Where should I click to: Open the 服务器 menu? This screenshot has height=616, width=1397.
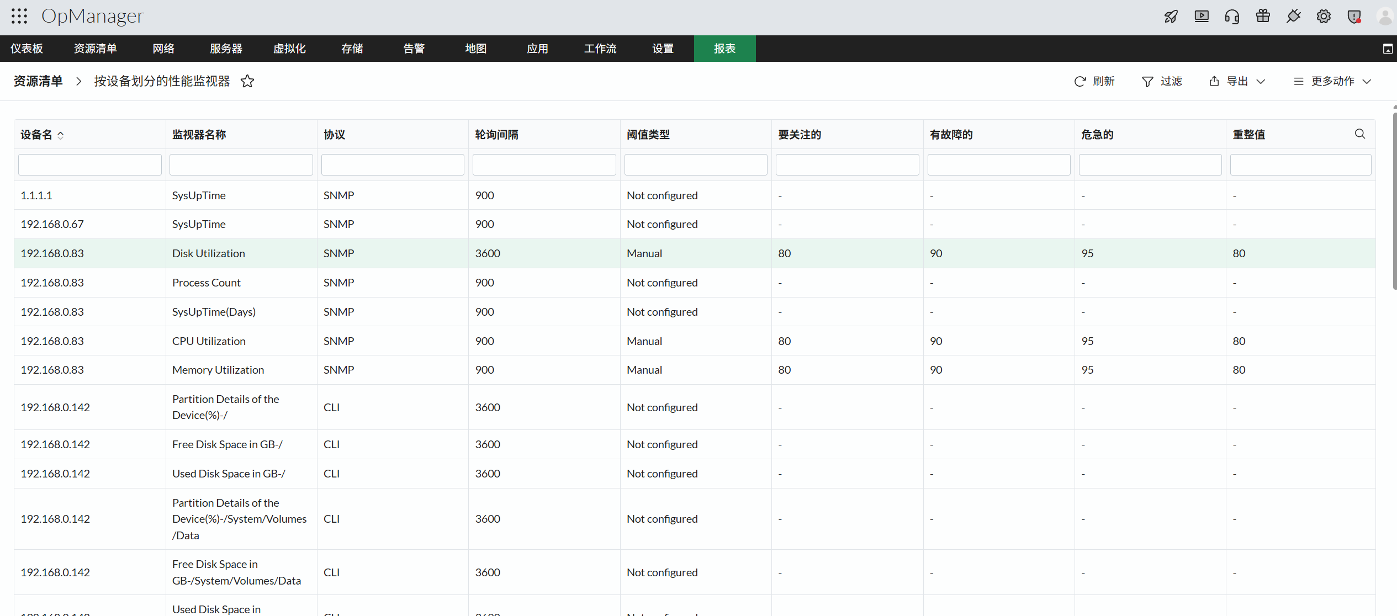226,49
